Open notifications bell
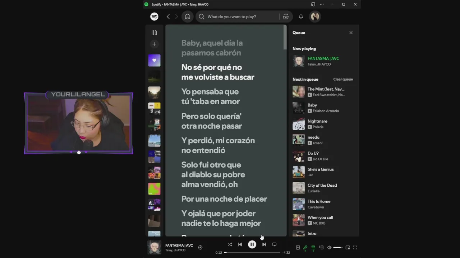Viewport: 460px width, 258px height. click(301, 16)
